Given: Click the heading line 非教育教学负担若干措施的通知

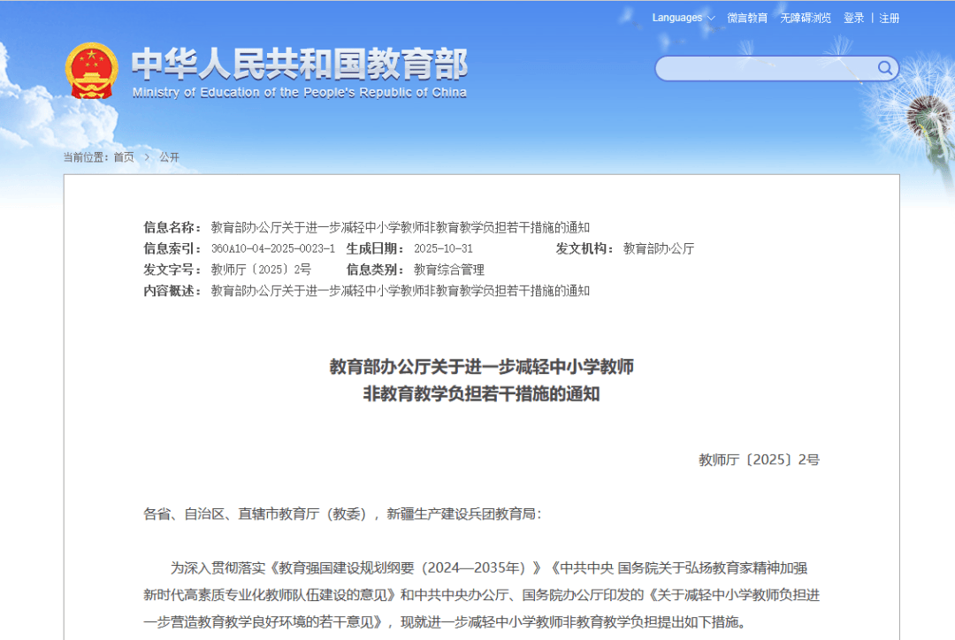Looking at the screenshot, I should [x=482, y=394].
